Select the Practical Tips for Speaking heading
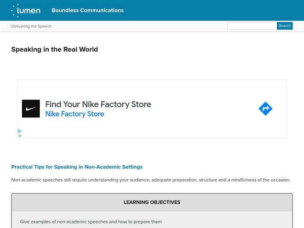 (77, 167)
